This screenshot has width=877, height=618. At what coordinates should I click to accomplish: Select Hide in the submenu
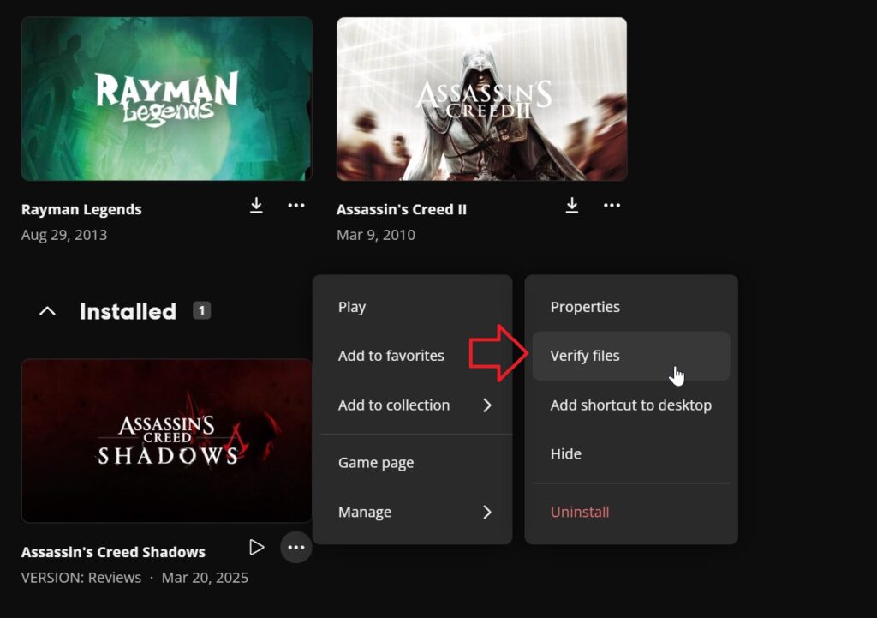coord(565,454)
